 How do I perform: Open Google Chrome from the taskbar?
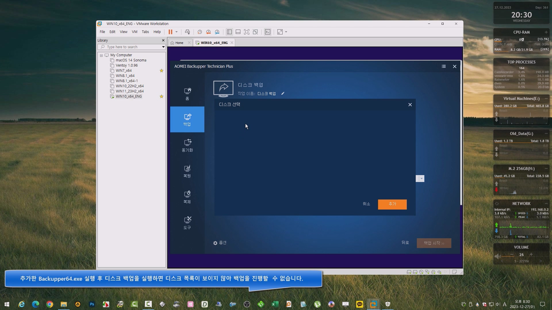[x=50, y=304]
